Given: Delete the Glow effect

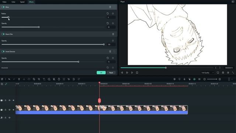Looking at the screenshot, I should (x=110, y=7).
